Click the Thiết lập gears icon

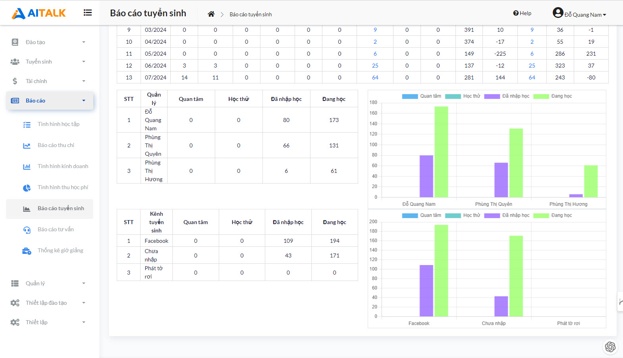click(x=15, y=322)
